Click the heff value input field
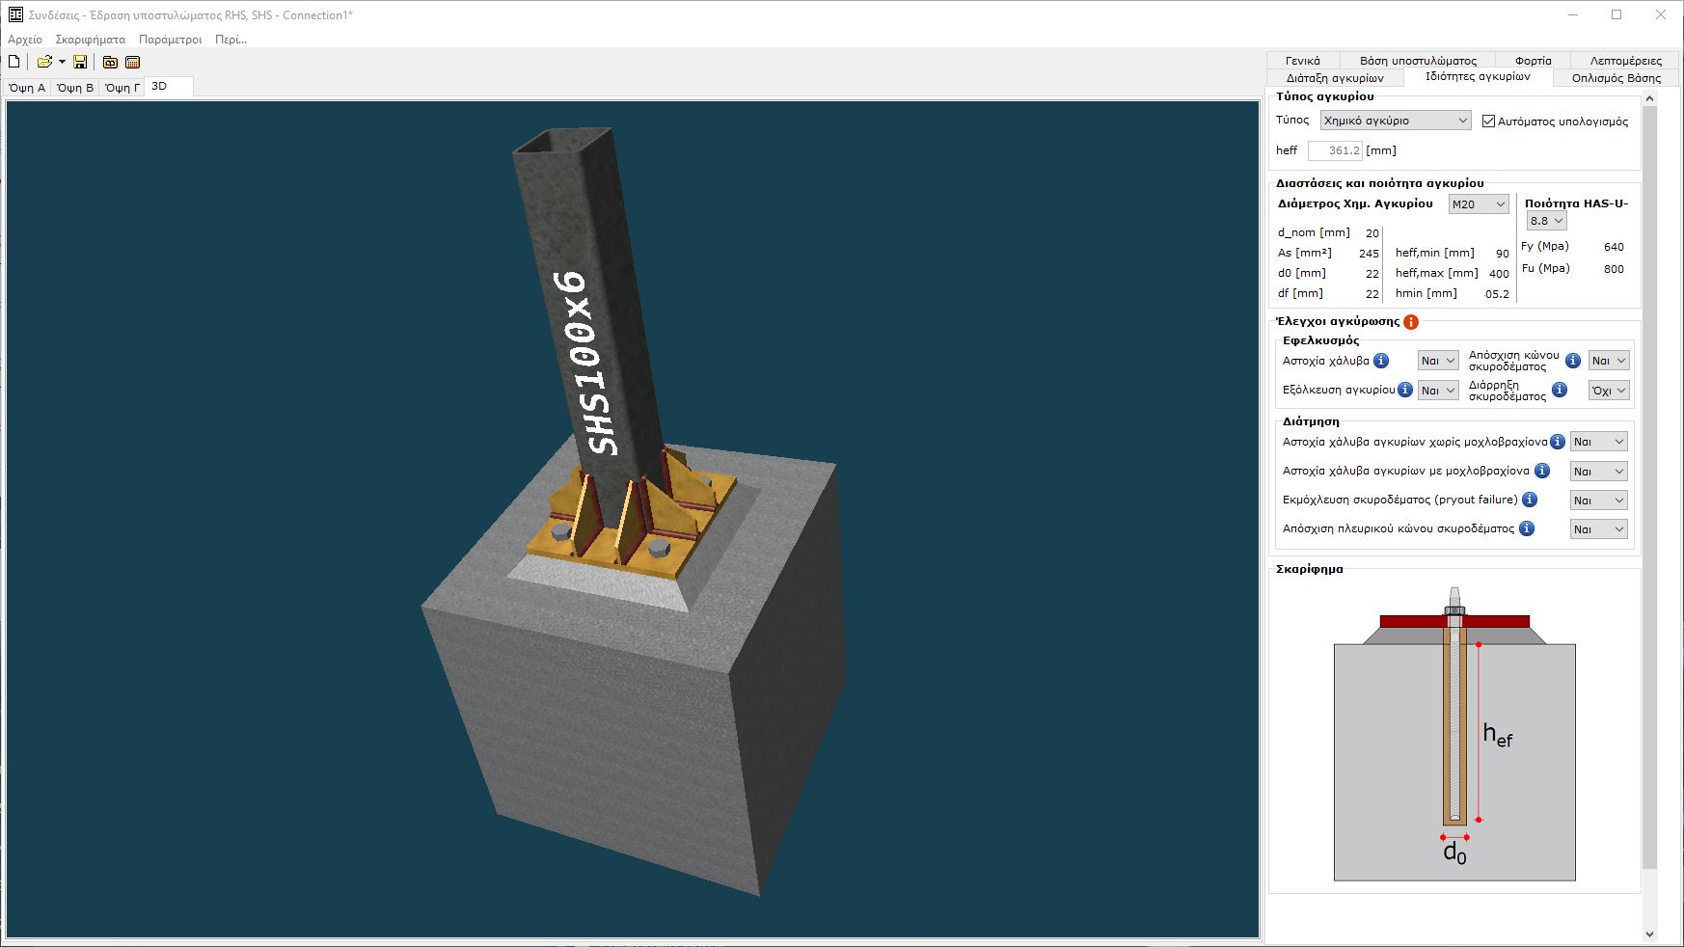This screenshot has height=947, width=1684. point(1335,150)
